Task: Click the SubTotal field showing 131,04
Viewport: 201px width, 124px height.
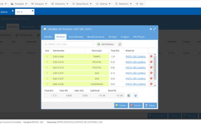Action: (x=99, y=95)
